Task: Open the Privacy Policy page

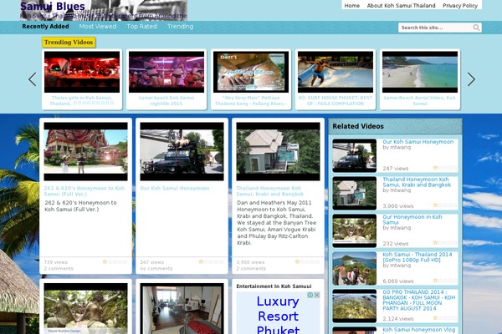Action: point(460,6)
